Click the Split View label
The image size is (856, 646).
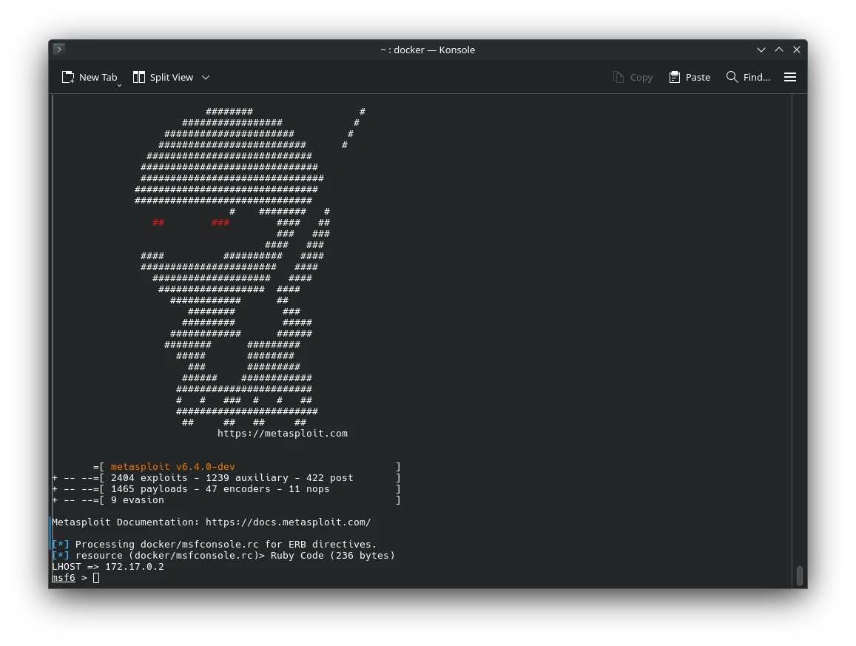pos(172,78)
